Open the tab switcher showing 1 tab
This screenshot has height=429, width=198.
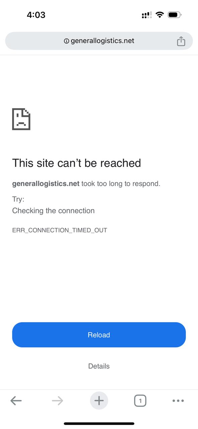click(140, 401)
